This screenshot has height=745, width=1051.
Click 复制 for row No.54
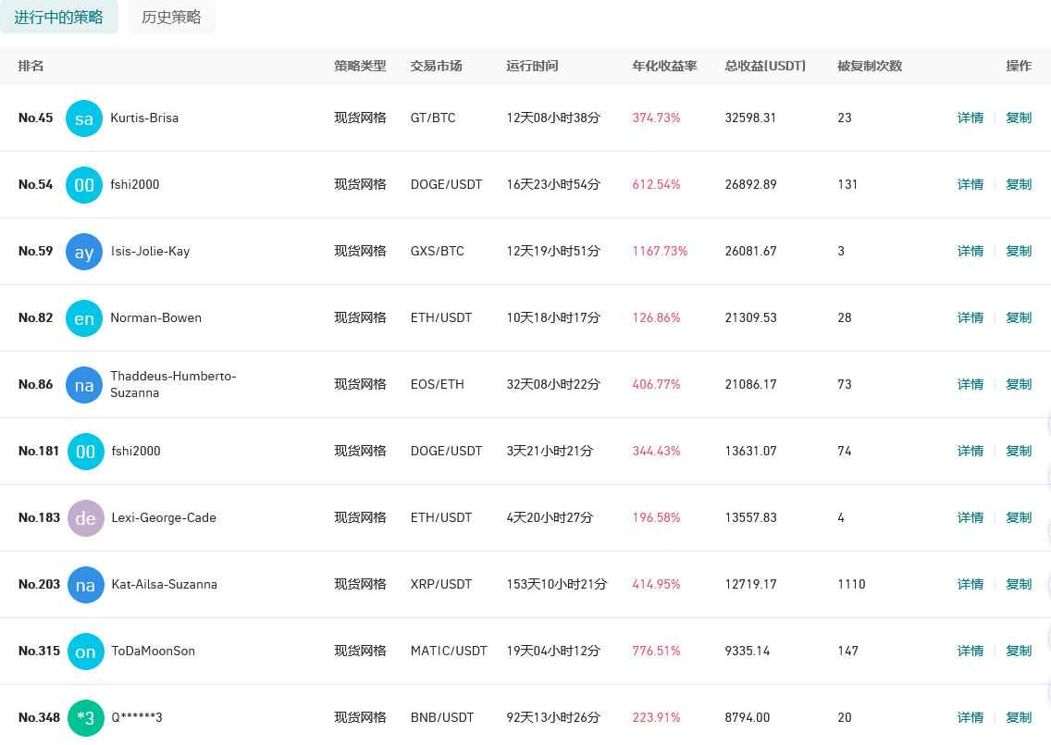point(1019,184)
